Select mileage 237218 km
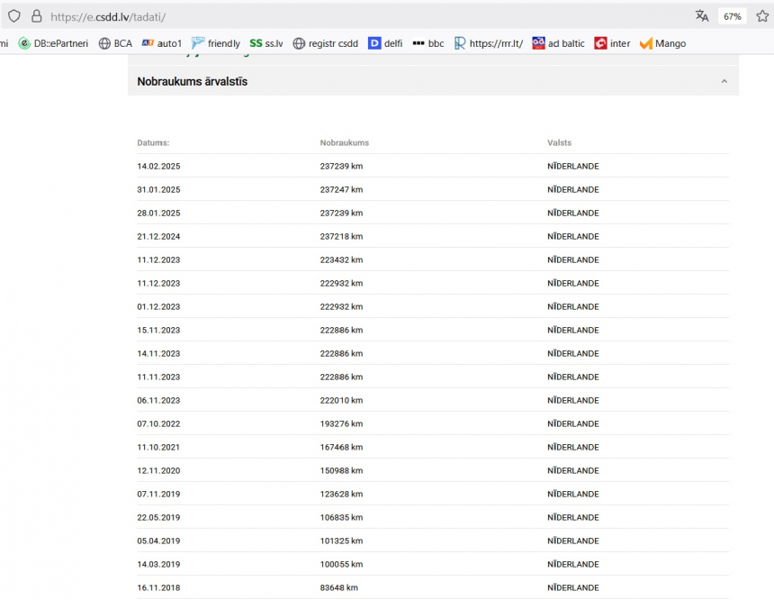The image size is (774, 600). (x=341, y=236)
